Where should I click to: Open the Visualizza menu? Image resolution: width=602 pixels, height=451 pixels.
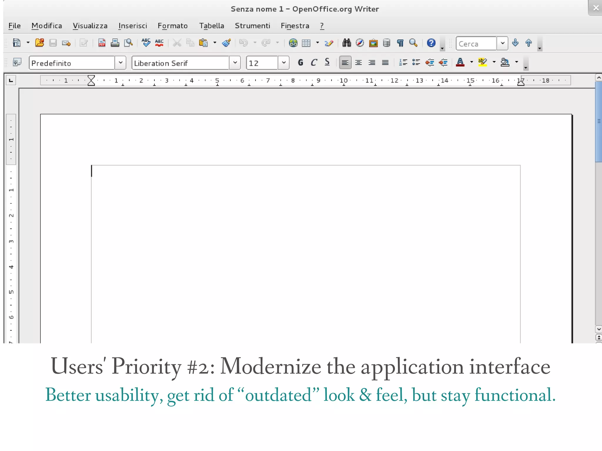[90, 26]
